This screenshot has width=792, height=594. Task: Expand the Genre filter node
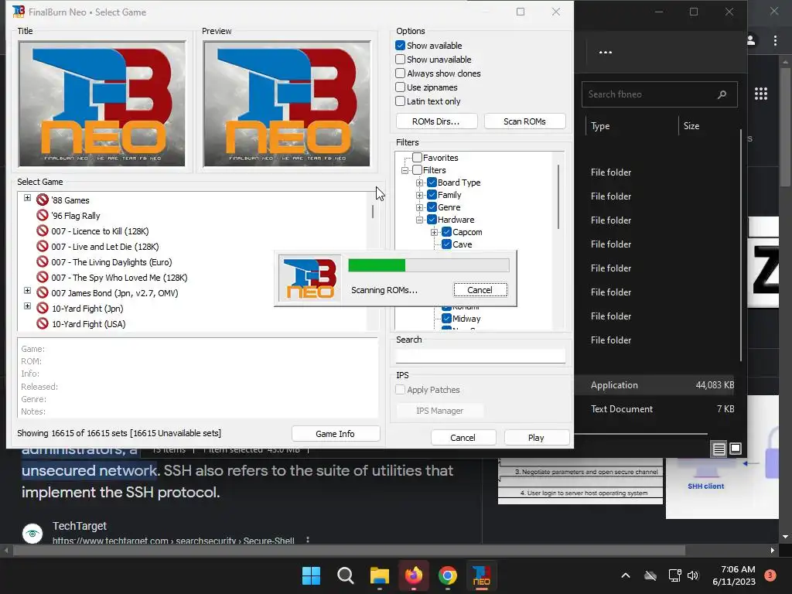click(x=419, y=207)
